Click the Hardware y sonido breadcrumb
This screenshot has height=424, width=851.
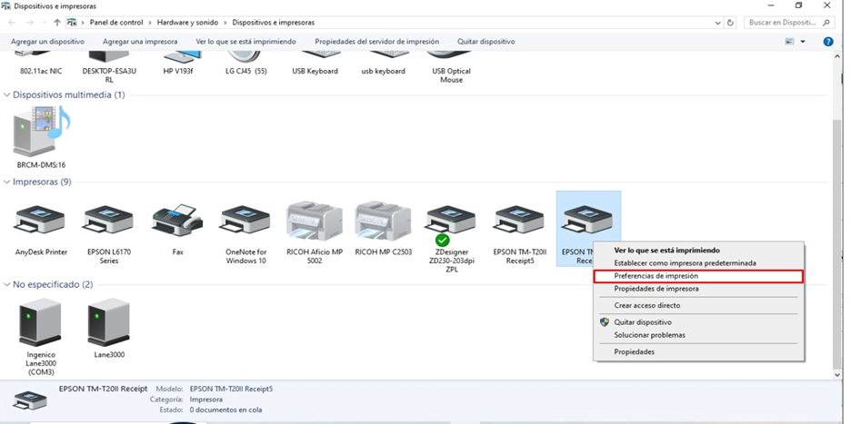coord(187,21)
